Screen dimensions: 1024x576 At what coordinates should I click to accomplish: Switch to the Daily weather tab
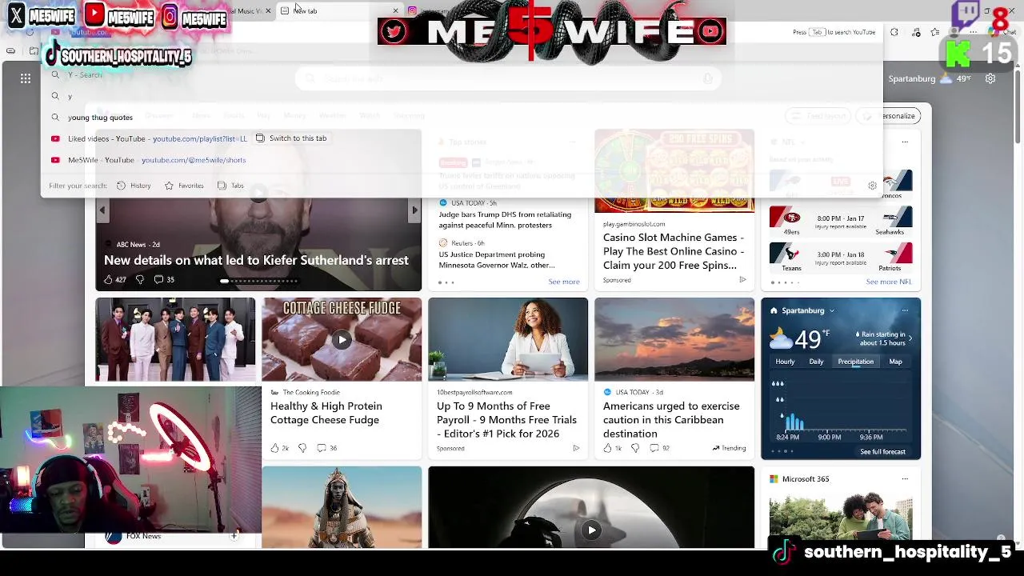pos(816,362)
